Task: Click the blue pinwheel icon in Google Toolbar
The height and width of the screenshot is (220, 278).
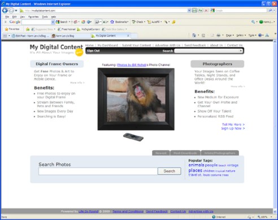Action: click(89, 22)
